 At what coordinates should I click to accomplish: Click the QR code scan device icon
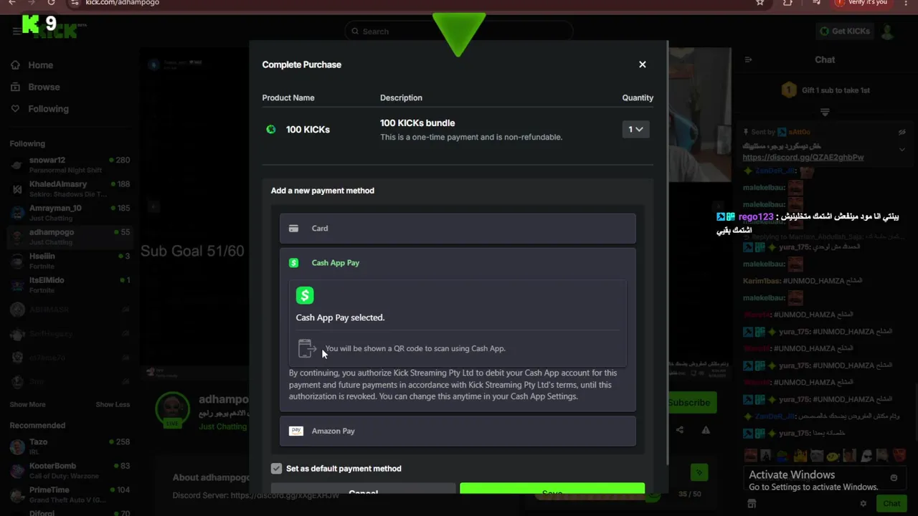coord(307,348)
